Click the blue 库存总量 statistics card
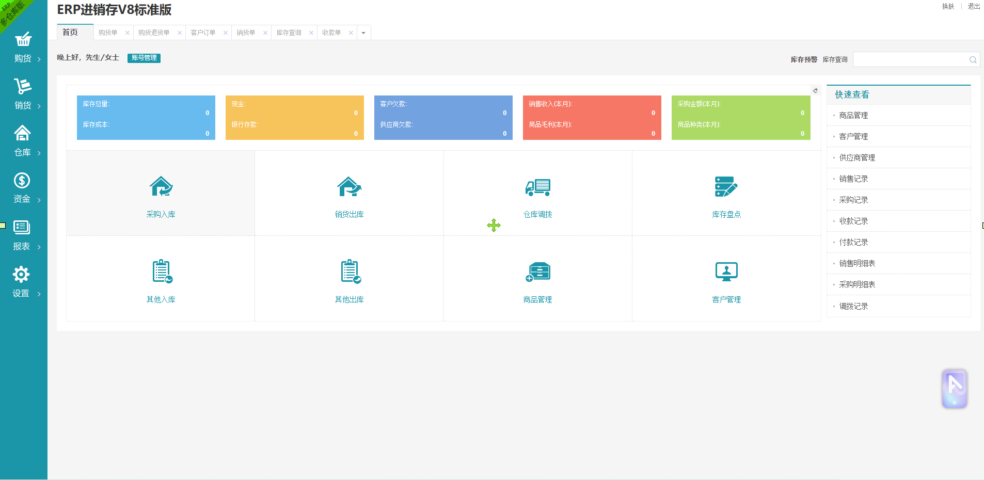This screenshot has width=984, height=480. [146, 118]
